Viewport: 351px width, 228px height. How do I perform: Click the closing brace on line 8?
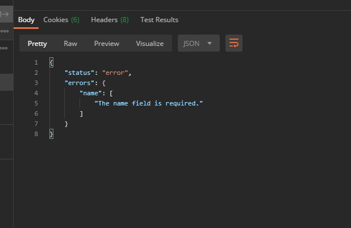pyautogui.click(x=51, y=134)
